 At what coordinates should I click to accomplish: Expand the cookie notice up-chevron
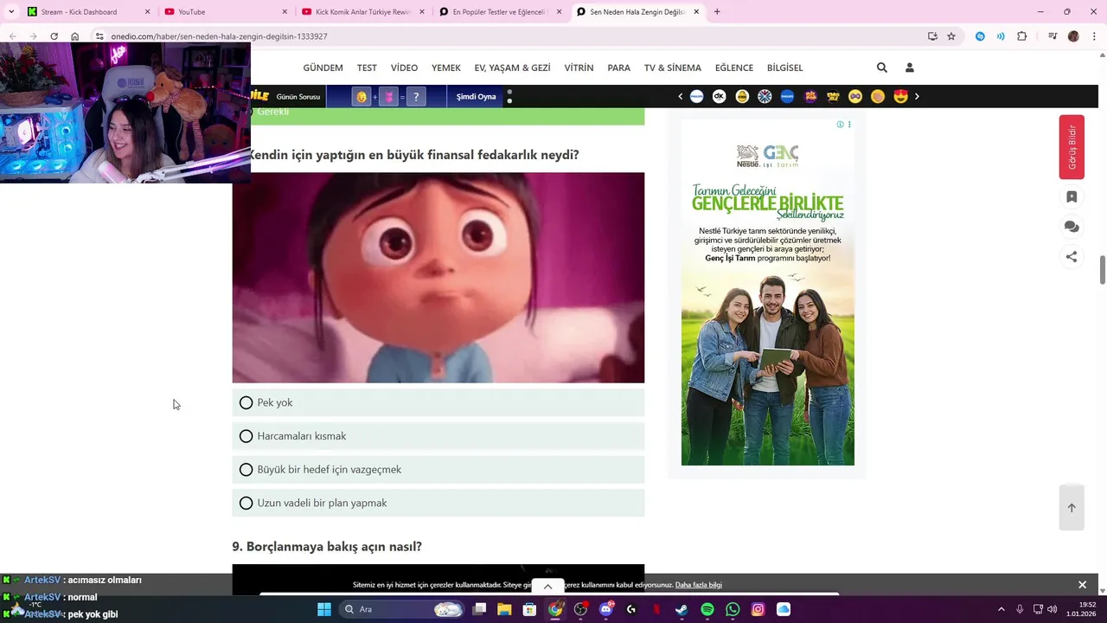point(547,587)
